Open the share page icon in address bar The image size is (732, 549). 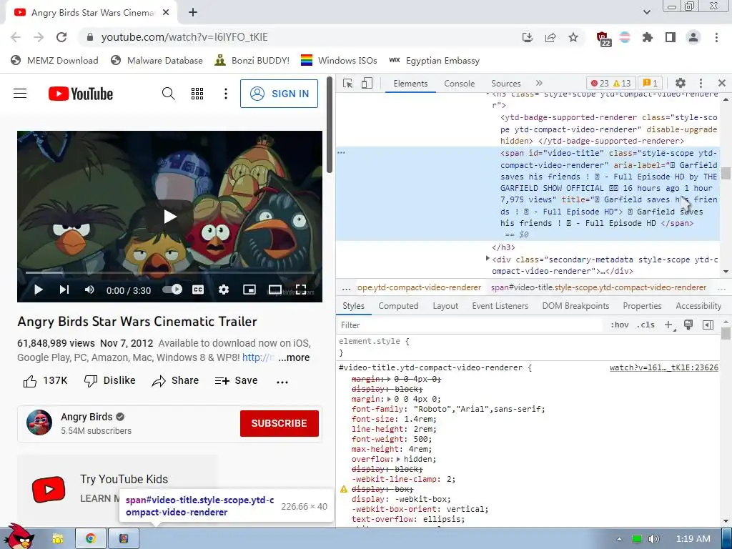pos(550,37)
